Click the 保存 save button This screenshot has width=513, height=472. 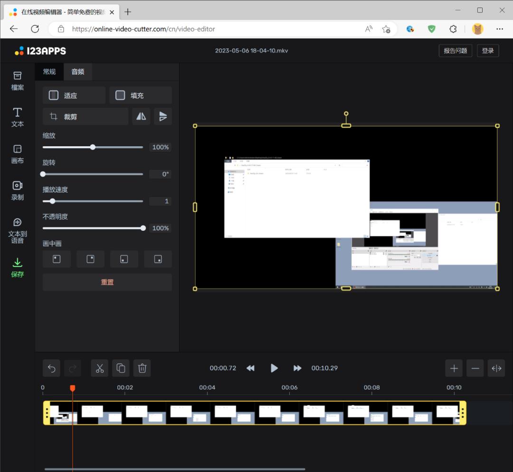(x=18, y=268)
